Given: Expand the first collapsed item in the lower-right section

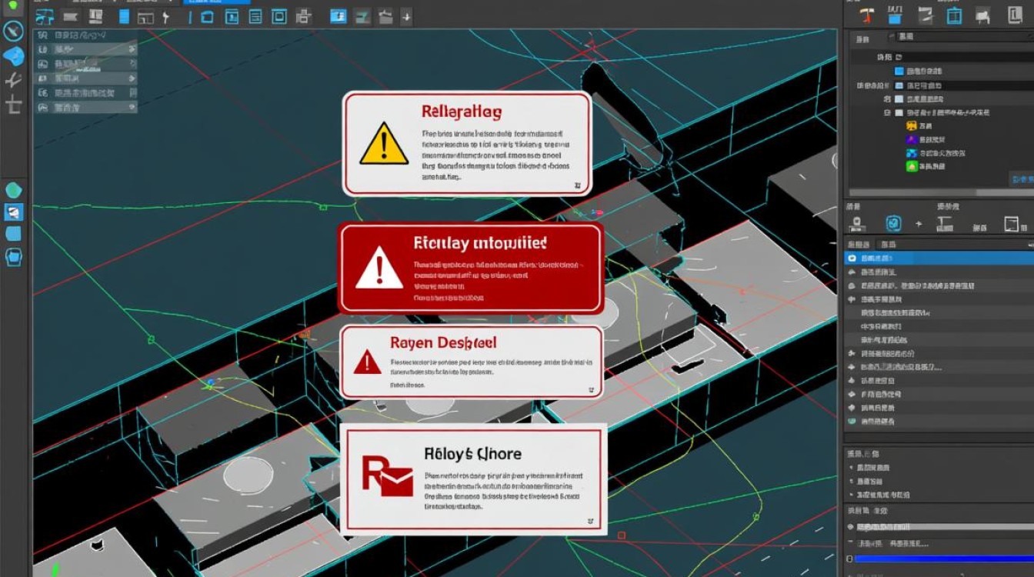Looking at the screenshot, I should (x=851, y=468).
